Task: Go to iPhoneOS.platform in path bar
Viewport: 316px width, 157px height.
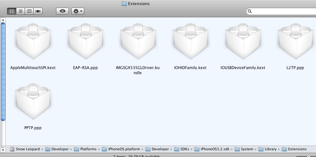Action: coord(121,149)
